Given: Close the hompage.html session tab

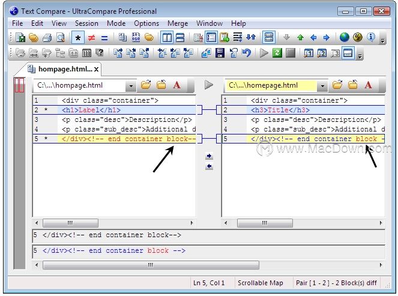Looking at the screenshot, I should point(97,69).
